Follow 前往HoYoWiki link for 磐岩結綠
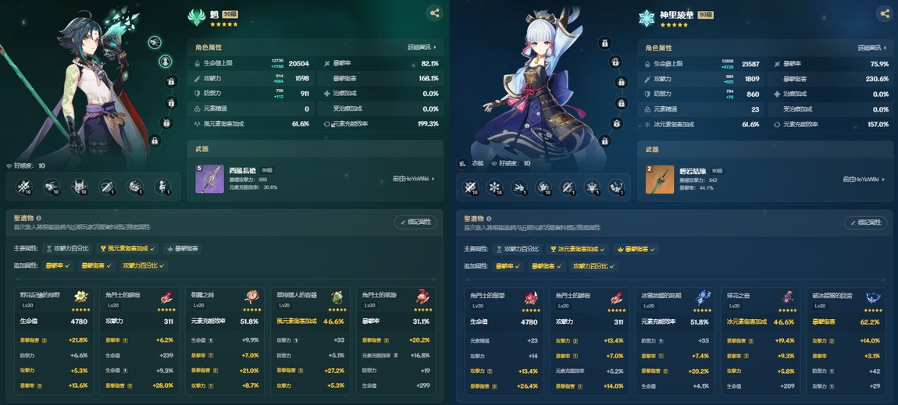The width and height of the screenshot is (898, 405). [864, 179]
